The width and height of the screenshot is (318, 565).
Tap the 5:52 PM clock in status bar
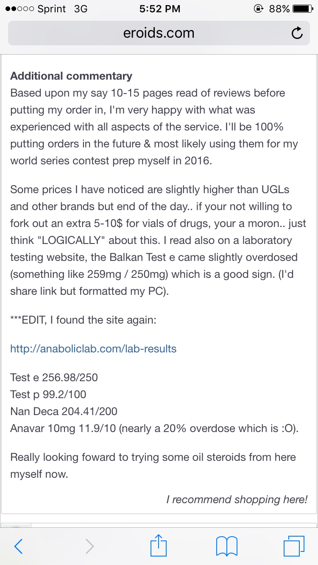159,9
